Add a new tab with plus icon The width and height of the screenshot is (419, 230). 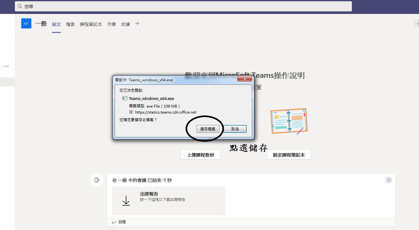(137, 23)
